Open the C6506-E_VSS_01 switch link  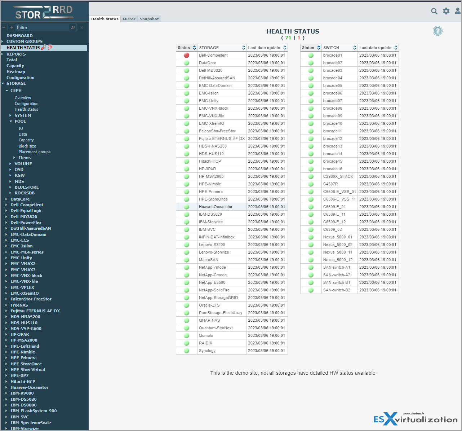coord(339,192)
